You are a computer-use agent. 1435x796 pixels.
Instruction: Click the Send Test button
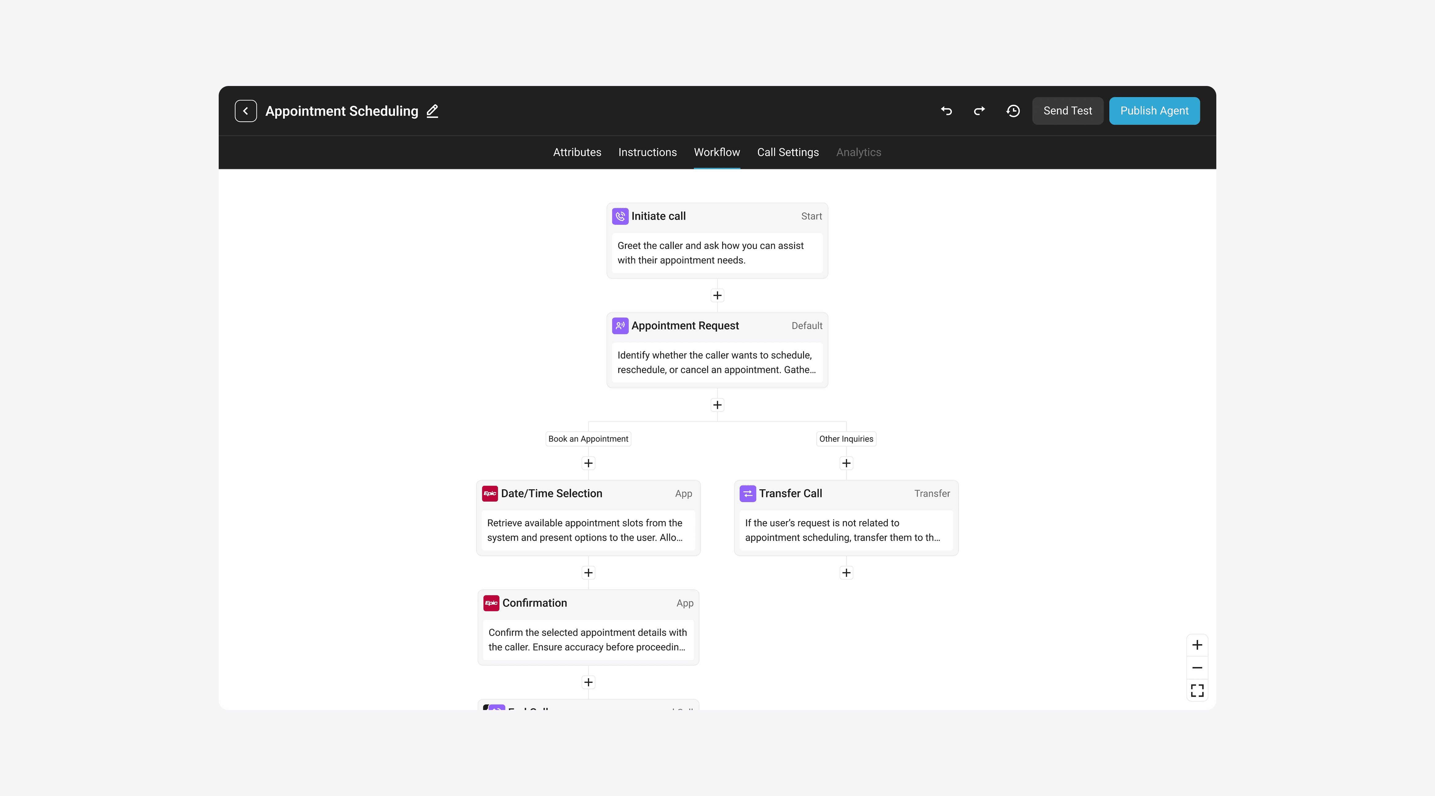[1067, 111]
